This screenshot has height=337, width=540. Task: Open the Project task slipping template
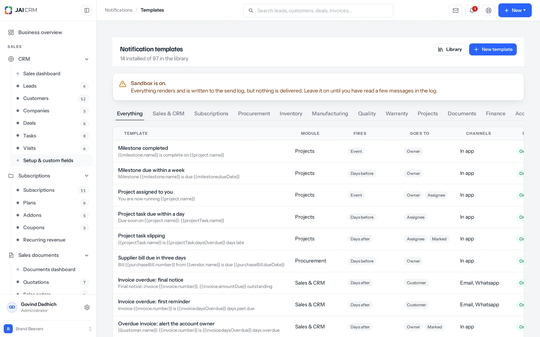click(x=141, y=236)
